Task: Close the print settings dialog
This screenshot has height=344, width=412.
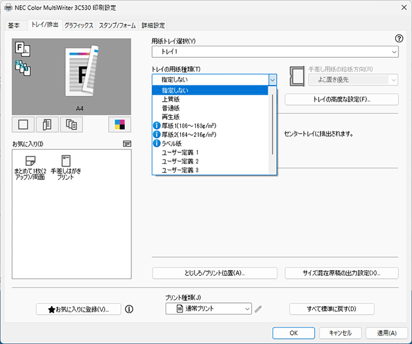Action: click(x=404, y=8)
